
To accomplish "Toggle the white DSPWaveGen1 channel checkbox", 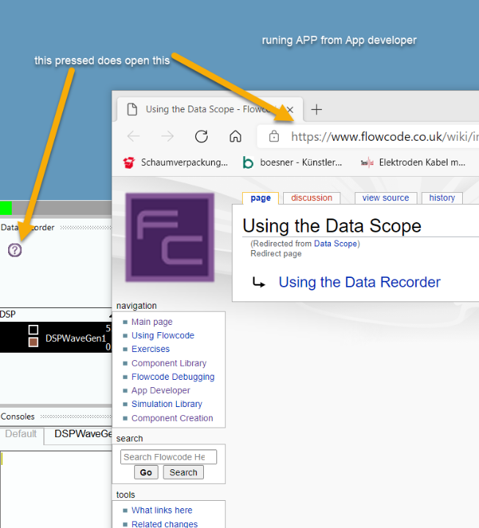I will pos(33,330).
